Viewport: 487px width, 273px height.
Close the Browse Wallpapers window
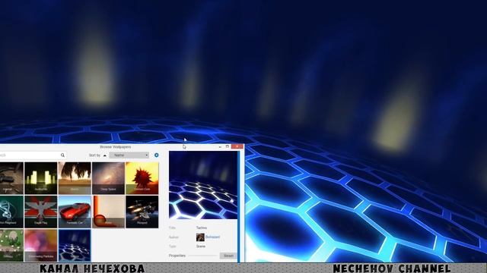[x=237, y=146]
